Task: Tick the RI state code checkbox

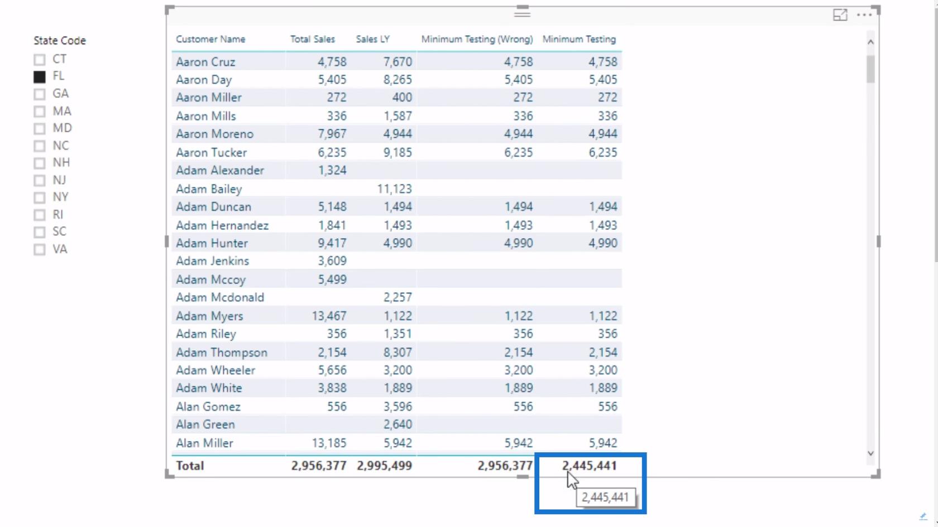Action: [39, 215]
